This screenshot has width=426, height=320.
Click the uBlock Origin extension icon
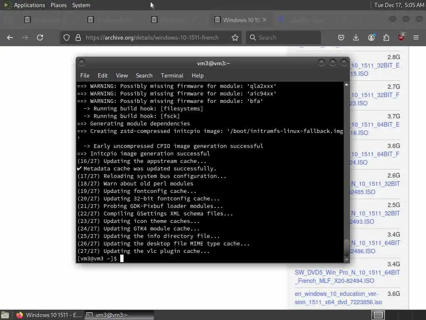pos(401,37)
